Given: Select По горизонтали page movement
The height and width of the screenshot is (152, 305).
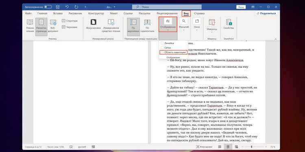Looking at the screenshot, I should pos(147,26).
